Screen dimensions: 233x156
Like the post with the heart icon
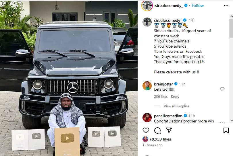point(146,130)
